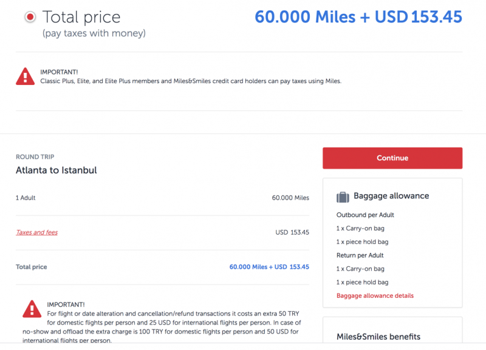
Task: Click the Miles&Smiles benefits heading
Action: (x=378, y=337)
